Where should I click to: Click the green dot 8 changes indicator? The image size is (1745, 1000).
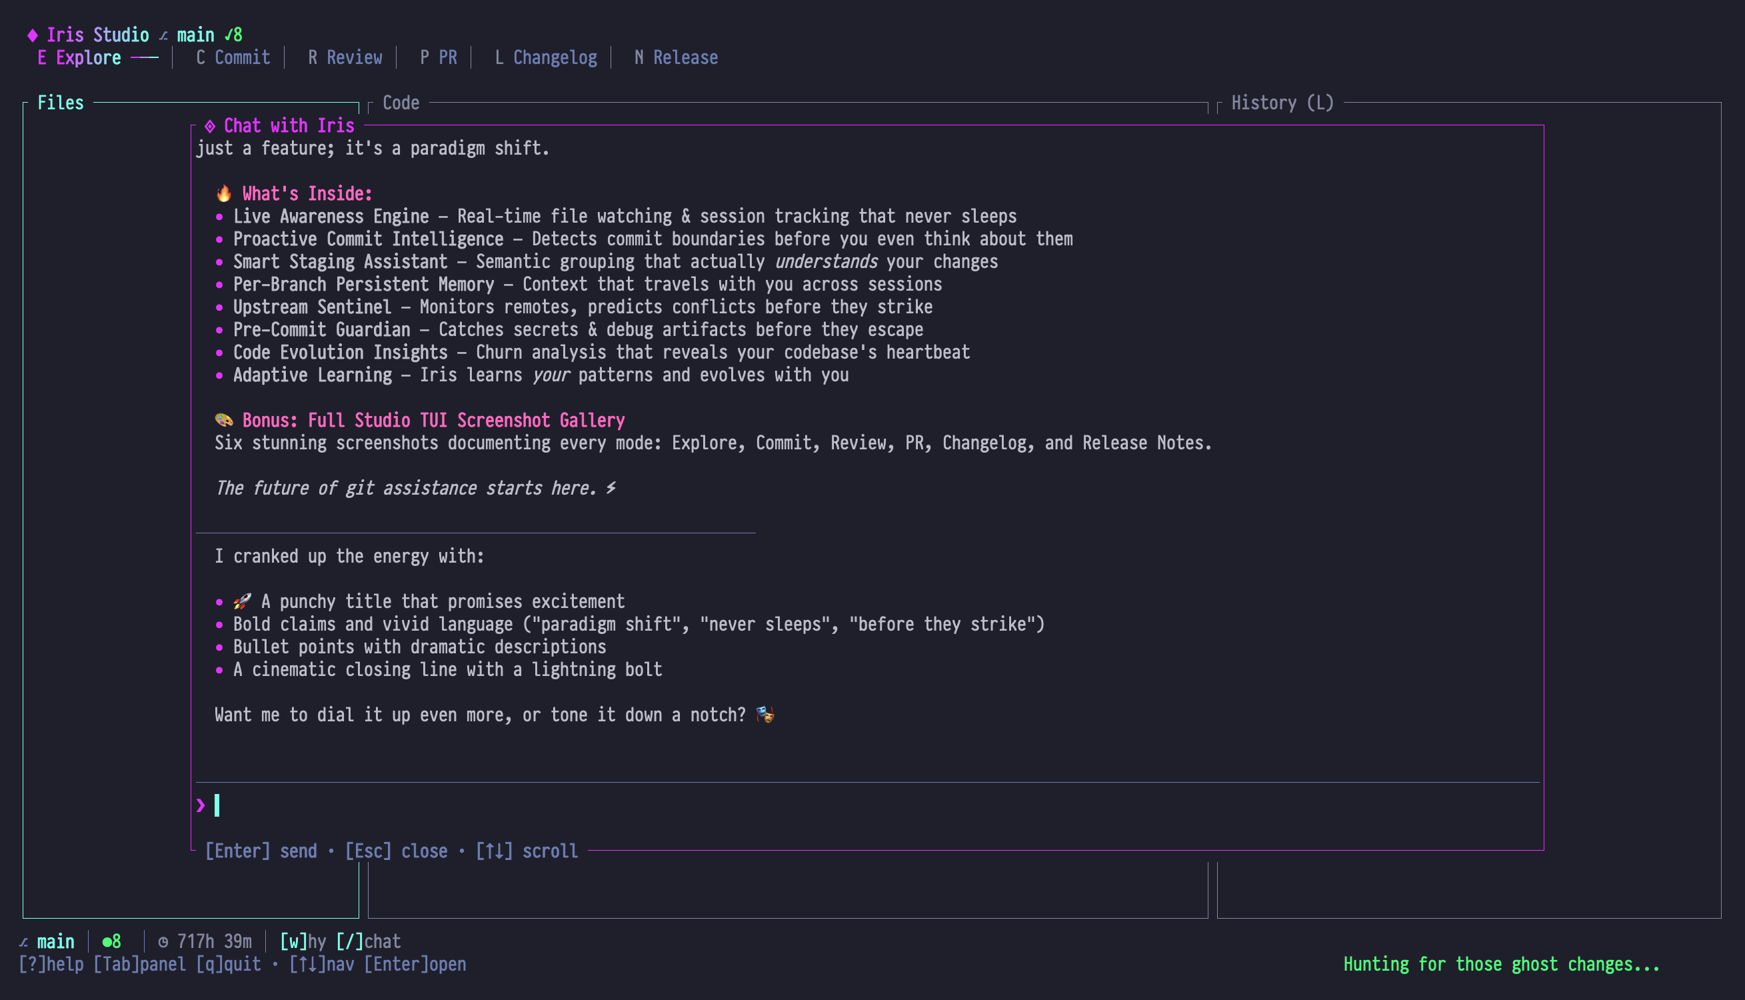tap(111, 941)
